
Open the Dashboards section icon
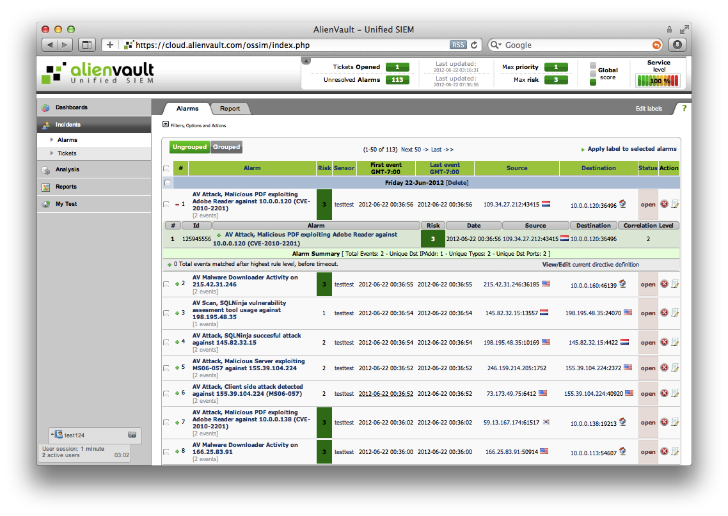click(x=45, y=107)
